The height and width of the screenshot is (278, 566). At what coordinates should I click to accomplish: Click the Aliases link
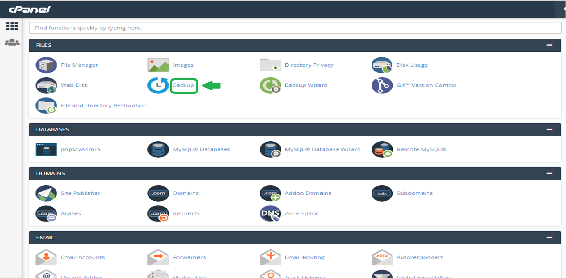[71, 213]
